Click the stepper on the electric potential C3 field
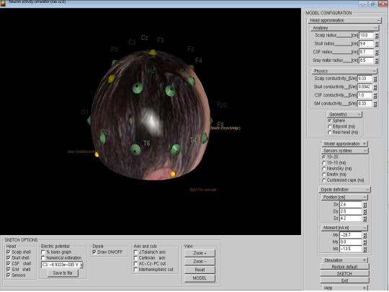Image resolution: width=389 pixels, height=292 pixels. pos(81,265)
